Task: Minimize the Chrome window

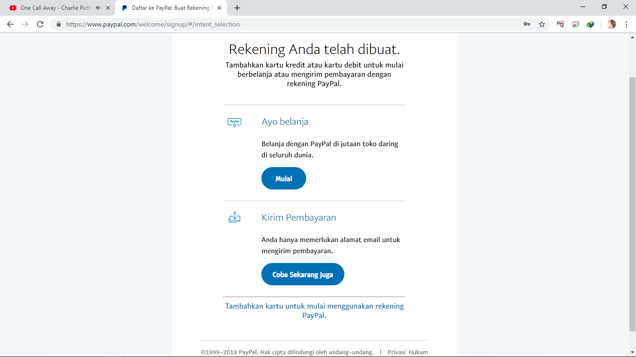Action: 583,7
